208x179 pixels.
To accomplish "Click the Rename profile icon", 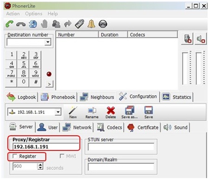I will point(92,113).
